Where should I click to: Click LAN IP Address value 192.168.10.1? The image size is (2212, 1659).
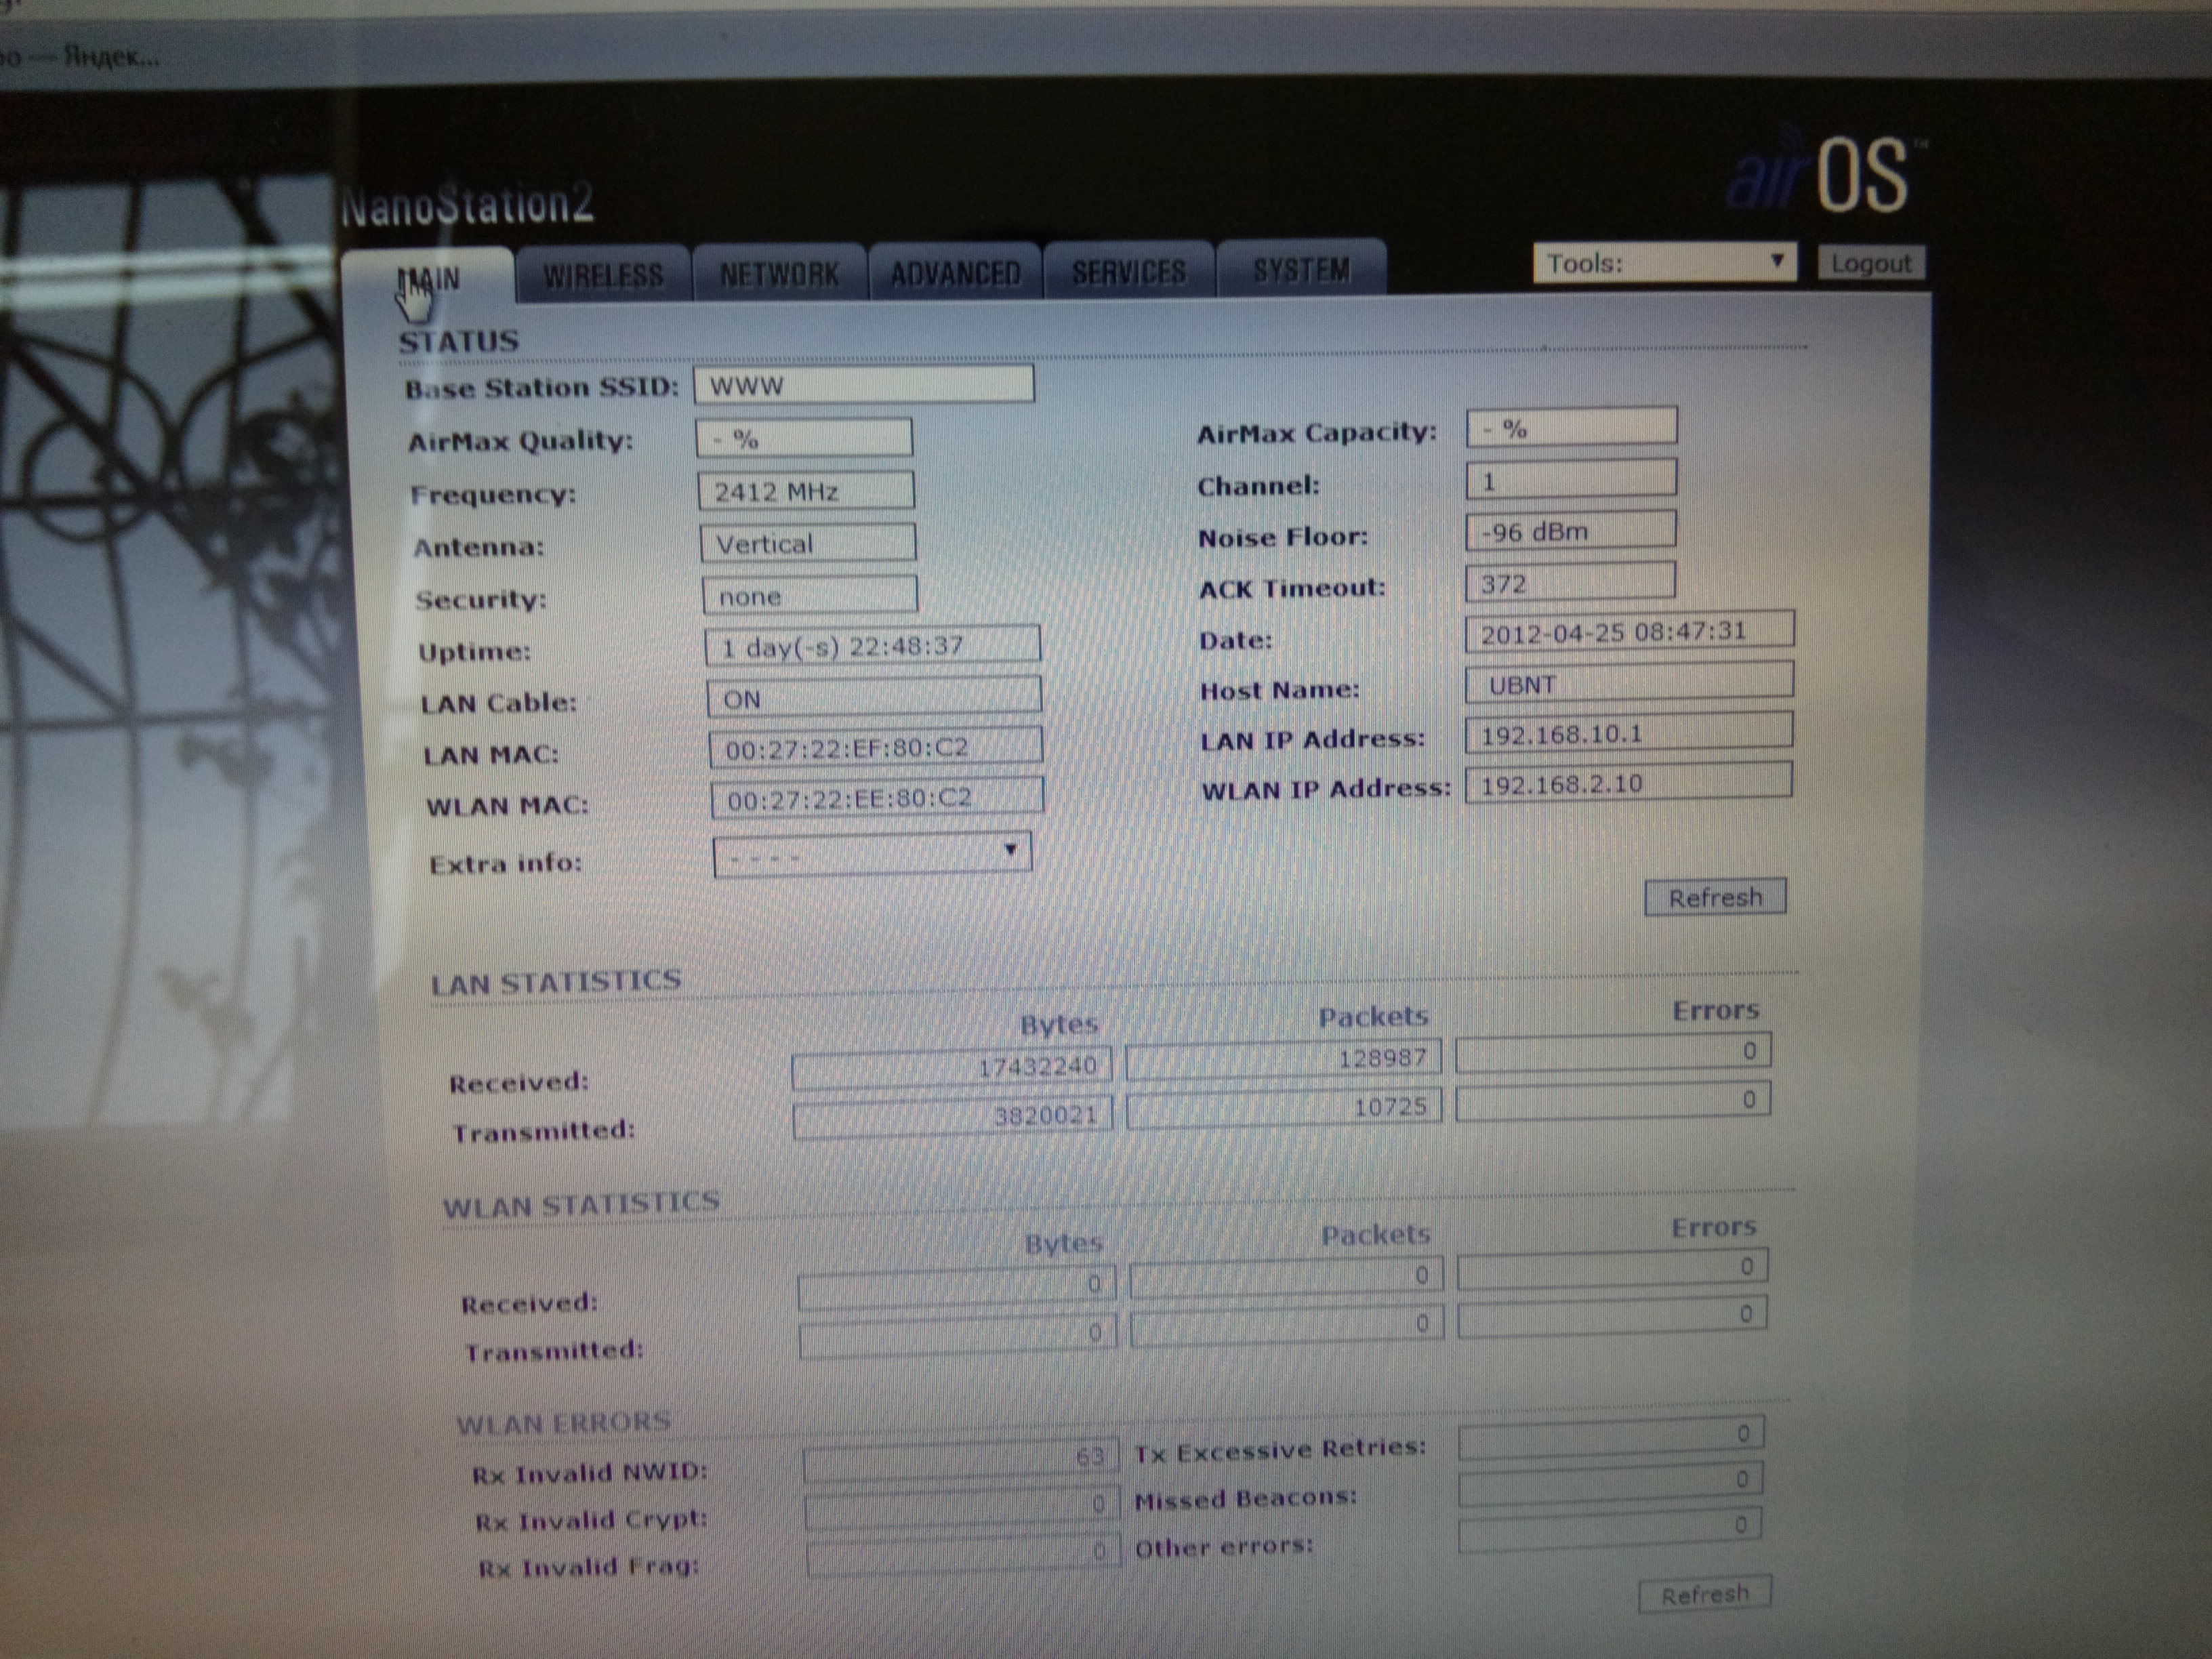pyautogui.click(x=1629, y=733)
